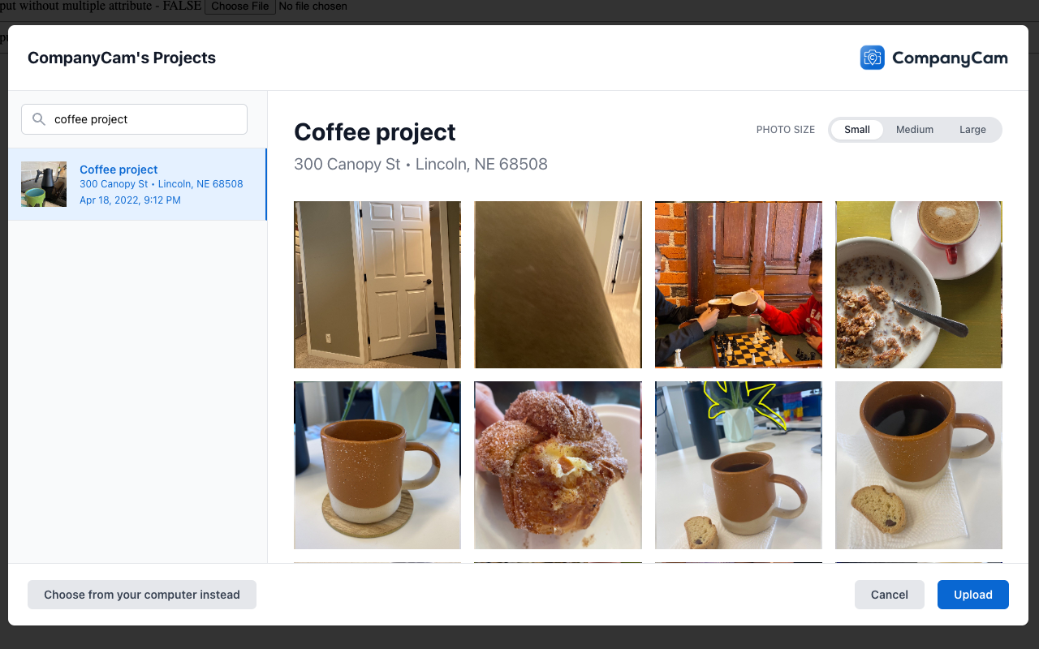The height and width of the screenshot is (649, 1039).
Task: Choose from your computer instead
Action: coord(141,595)
